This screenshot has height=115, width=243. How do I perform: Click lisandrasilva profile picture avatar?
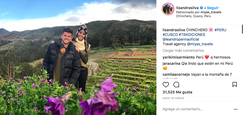coord(168,9)
